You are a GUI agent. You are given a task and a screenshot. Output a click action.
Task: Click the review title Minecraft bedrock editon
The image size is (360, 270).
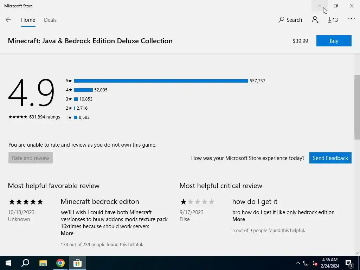(100, 201)
